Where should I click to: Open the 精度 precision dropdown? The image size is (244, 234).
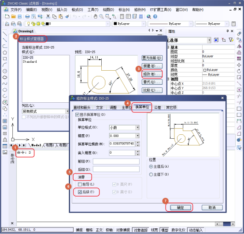(x=137, y=136)
